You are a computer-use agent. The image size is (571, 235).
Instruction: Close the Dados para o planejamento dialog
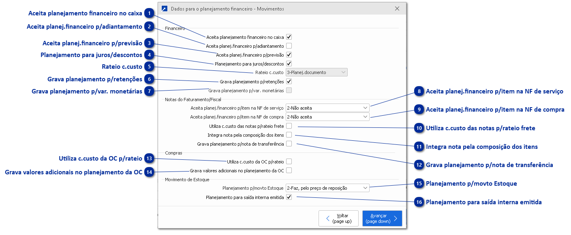397,8
